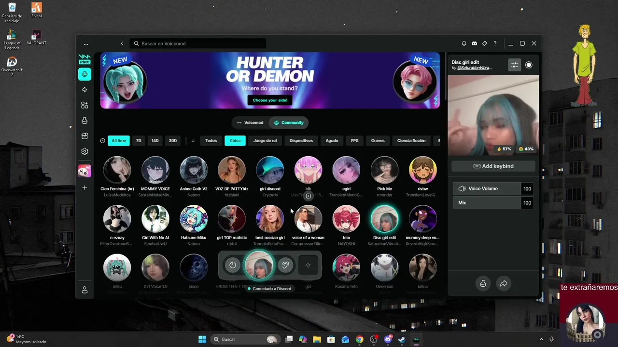Open notifications bell icon
Viewport: 618px width, 347px height.
coord(464,43)
